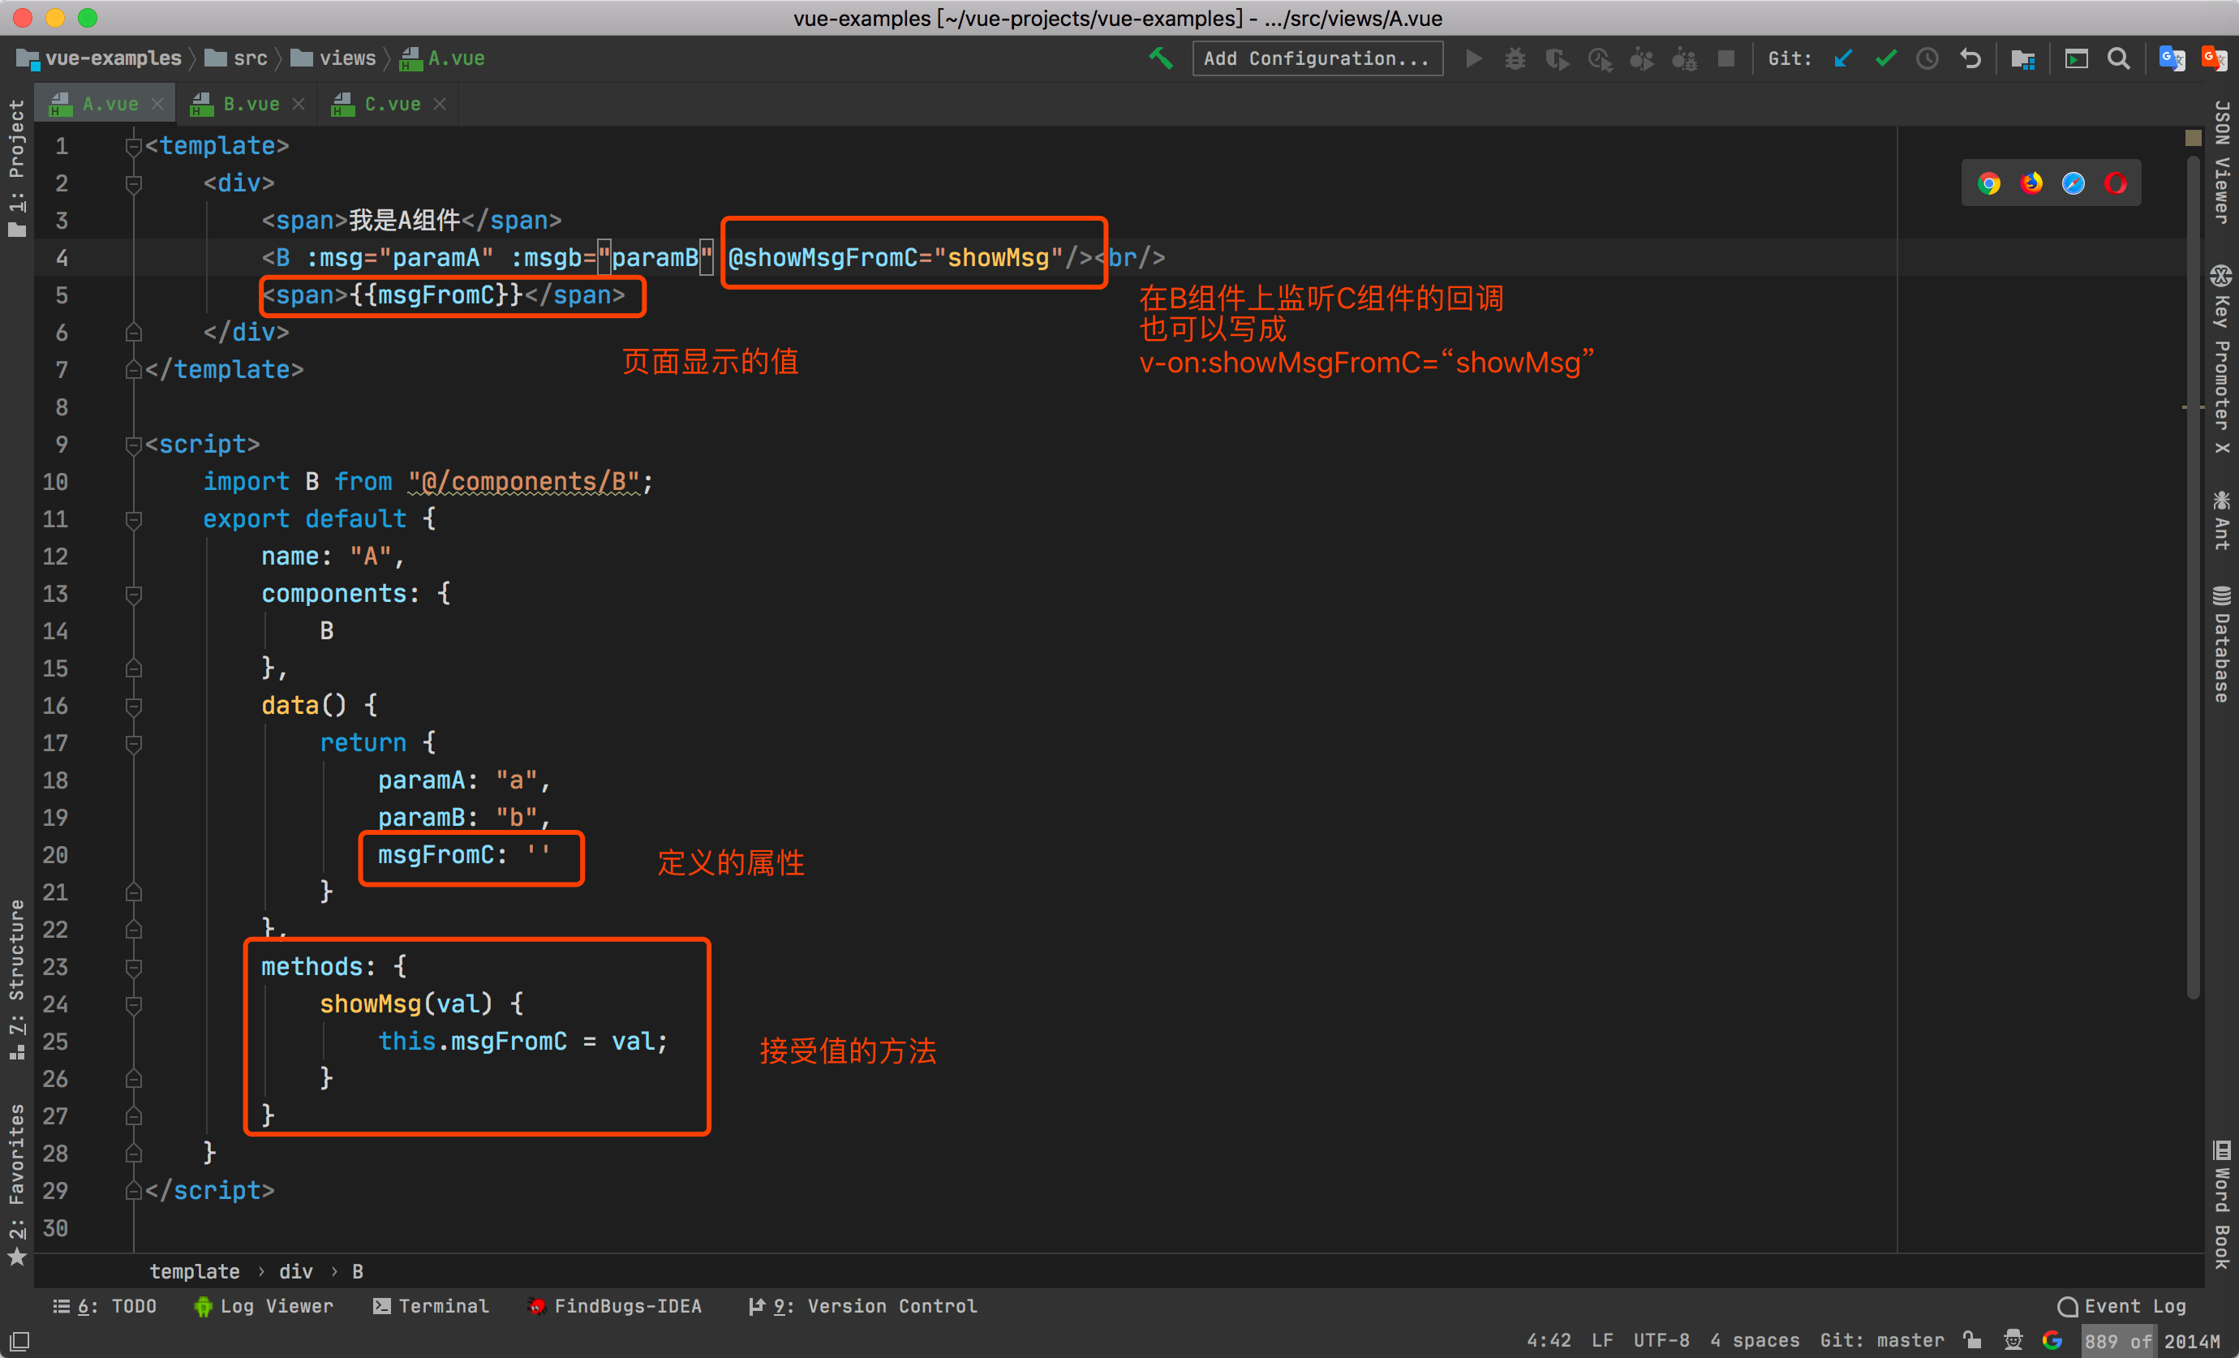Image resolution: width=2239 pixels, height=1358 pixels.
Task: Open the Ant side panel
Action: [2222, 520]
